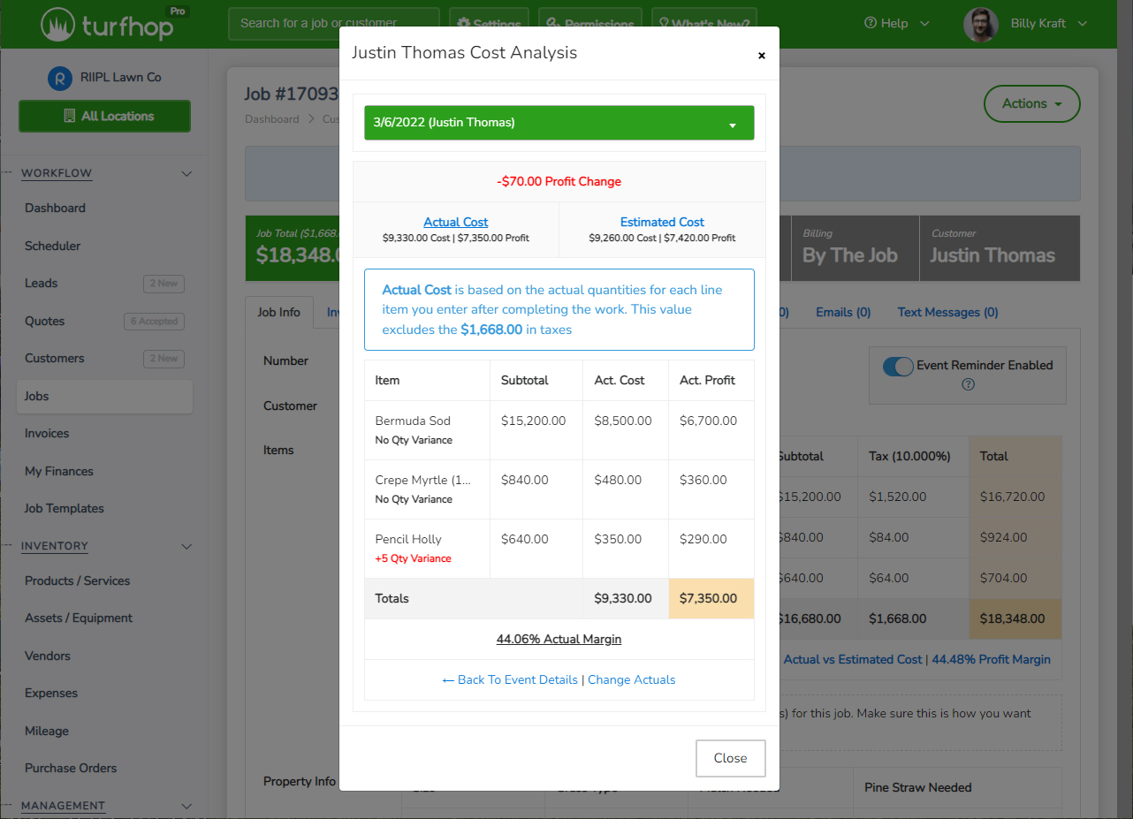Open the 3/6/2022 Justin Thomas event dropdown
Image resolution: width=1133 pixels, height=819 pixels.
tap(559, 123)
